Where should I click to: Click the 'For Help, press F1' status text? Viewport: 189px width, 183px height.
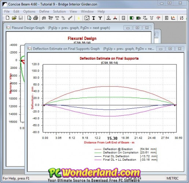[x=16, y=178]
